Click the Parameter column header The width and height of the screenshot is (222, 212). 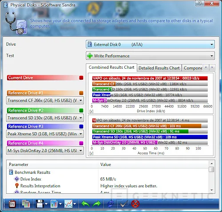tap(52, 165)
